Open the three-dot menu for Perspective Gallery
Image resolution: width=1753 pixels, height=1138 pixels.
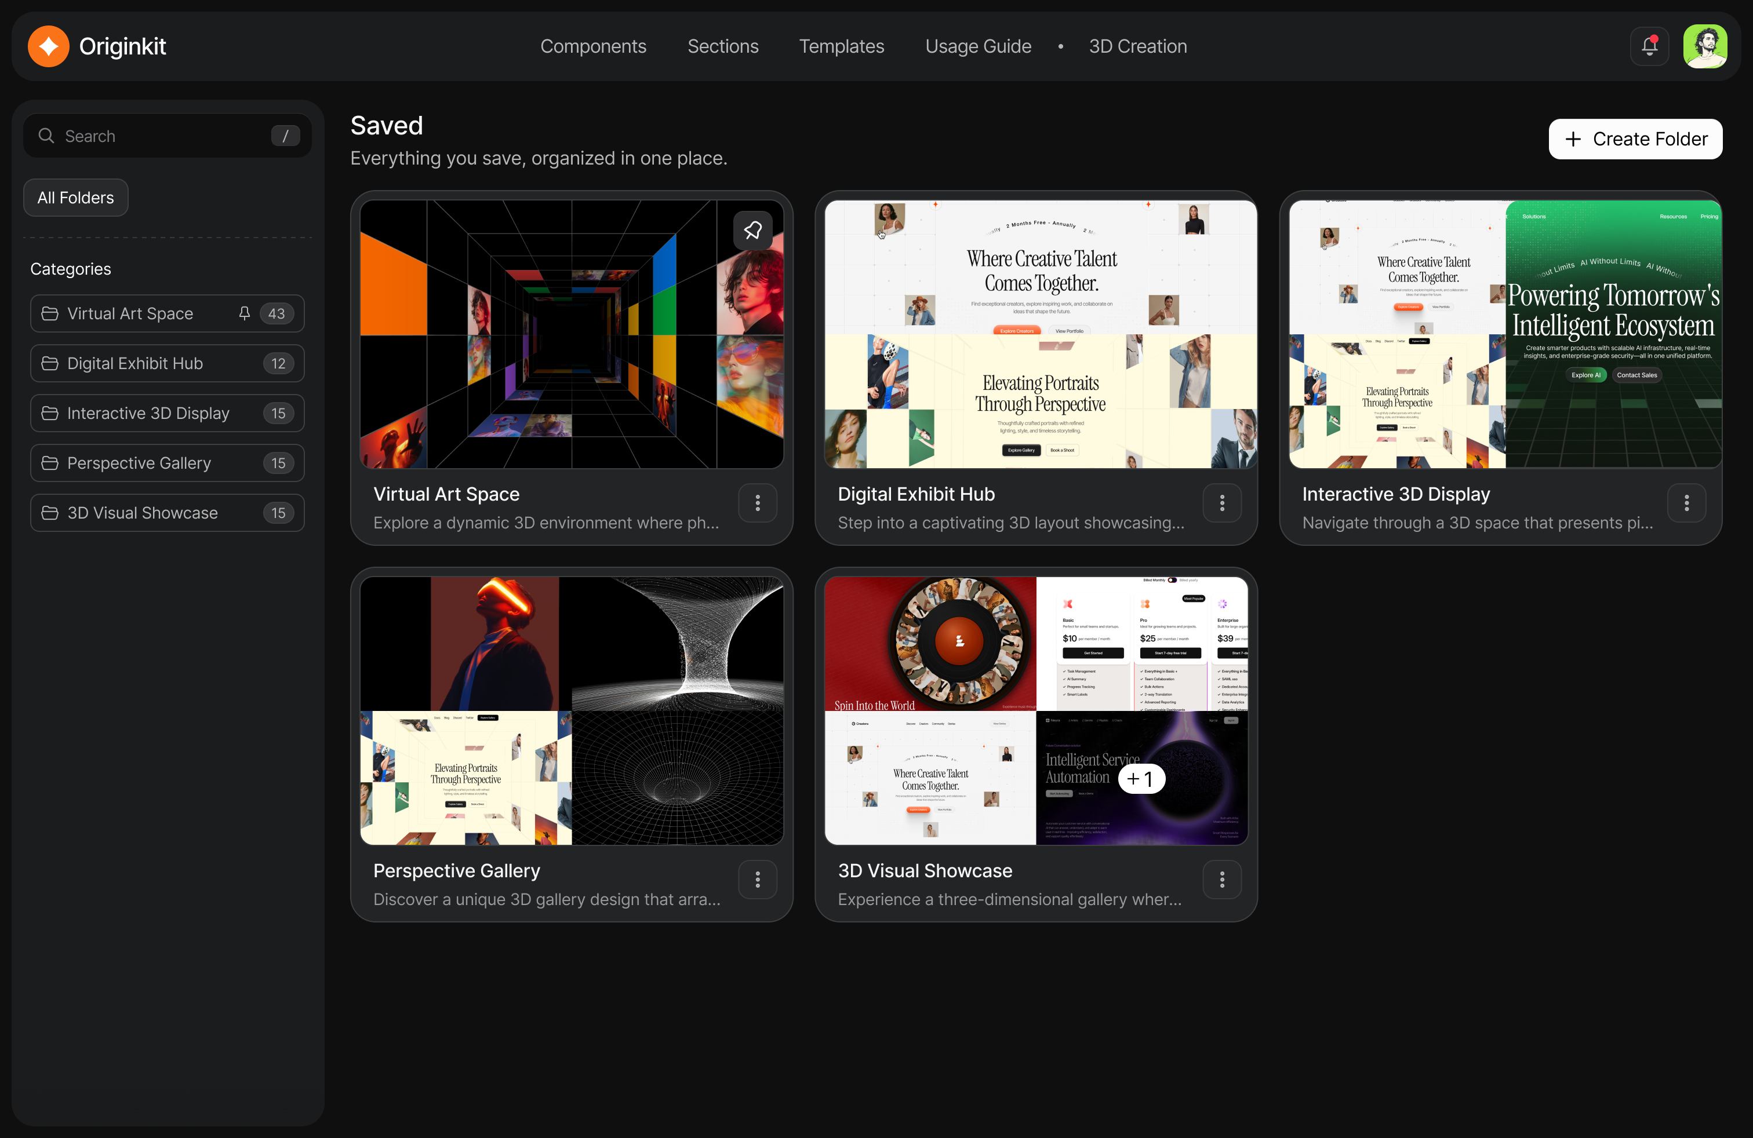click(757, 880)
